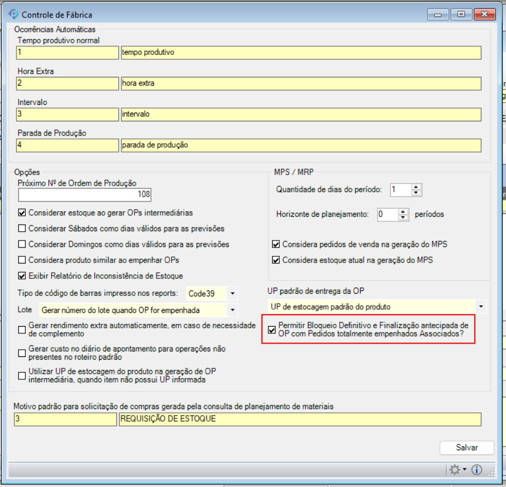Click the Parada de Produção description field
This screenshot has width=506, height=487.
[300, 145]
